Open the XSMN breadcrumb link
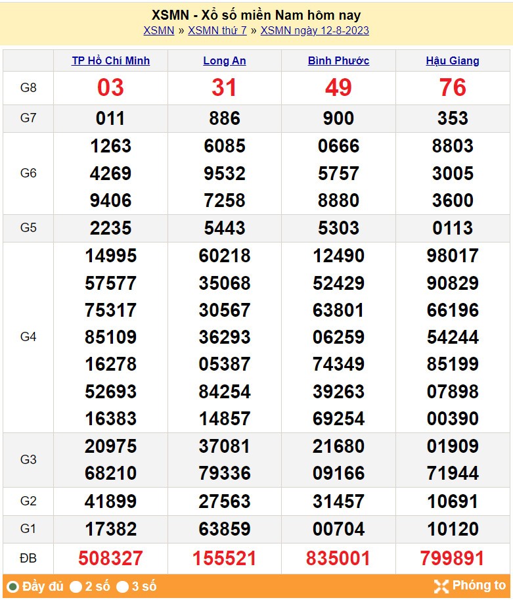This screenshot has height=600, width=513. pyautogui.click(x=158, y=30)
